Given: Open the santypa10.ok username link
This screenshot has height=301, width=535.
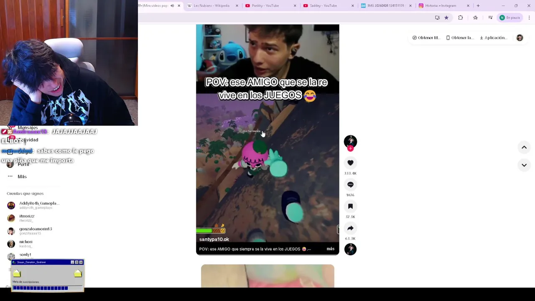Looking at the screenshot, I should pyautogui.click(x=214, y=240).
